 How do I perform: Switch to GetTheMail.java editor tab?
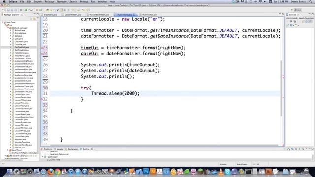point(150,15)
